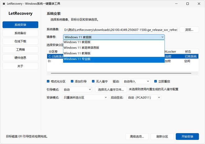Open the 驱动 自动导入 dropdown
Viewport: 205px width, 144px height.
(136, 81)
